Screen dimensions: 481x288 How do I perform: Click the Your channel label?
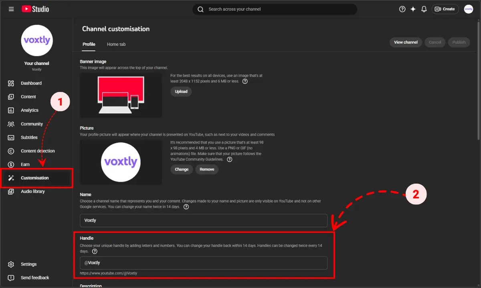point(36,63)
